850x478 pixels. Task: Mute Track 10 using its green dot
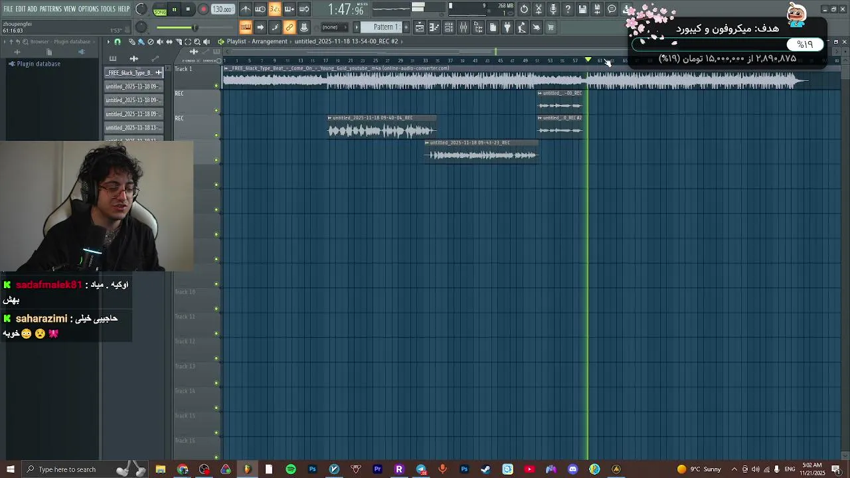pyautogui.click(x=216, y=308)
